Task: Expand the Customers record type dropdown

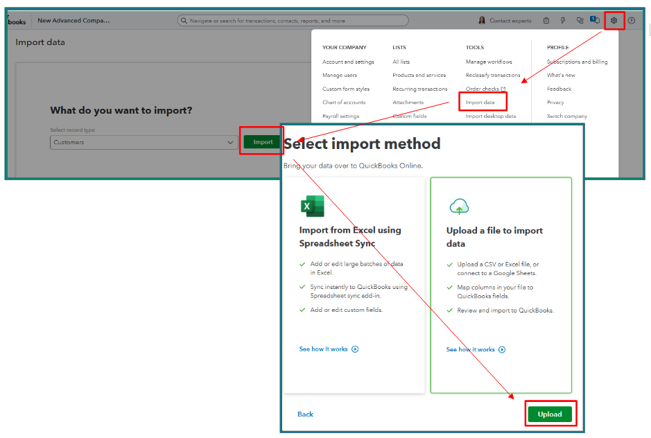Action: click(144, 142)
